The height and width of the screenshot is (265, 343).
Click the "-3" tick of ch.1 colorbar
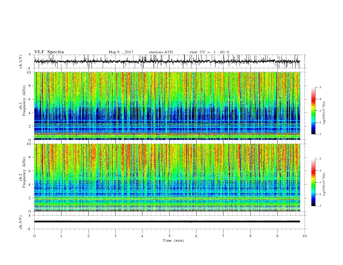(x=319, y=87)
